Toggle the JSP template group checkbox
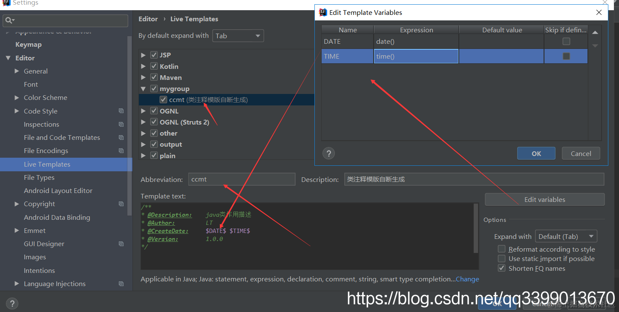Viewport: 619px width, 312px height. click(x=154, y=55)
